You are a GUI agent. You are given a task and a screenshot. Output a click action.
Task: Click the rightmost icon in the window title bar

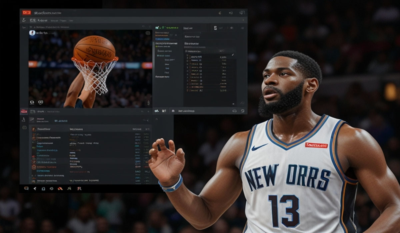pos(242,13)
